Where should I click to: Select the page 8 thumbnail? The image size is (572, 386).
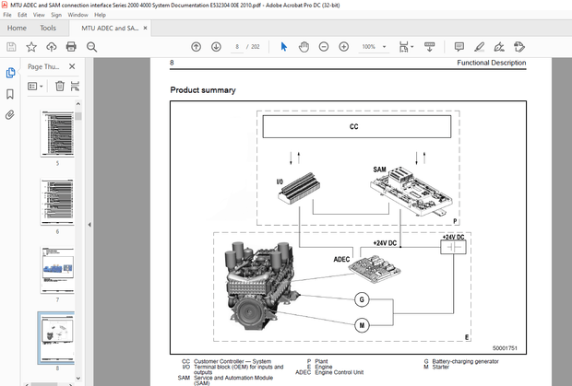(56, 338)
